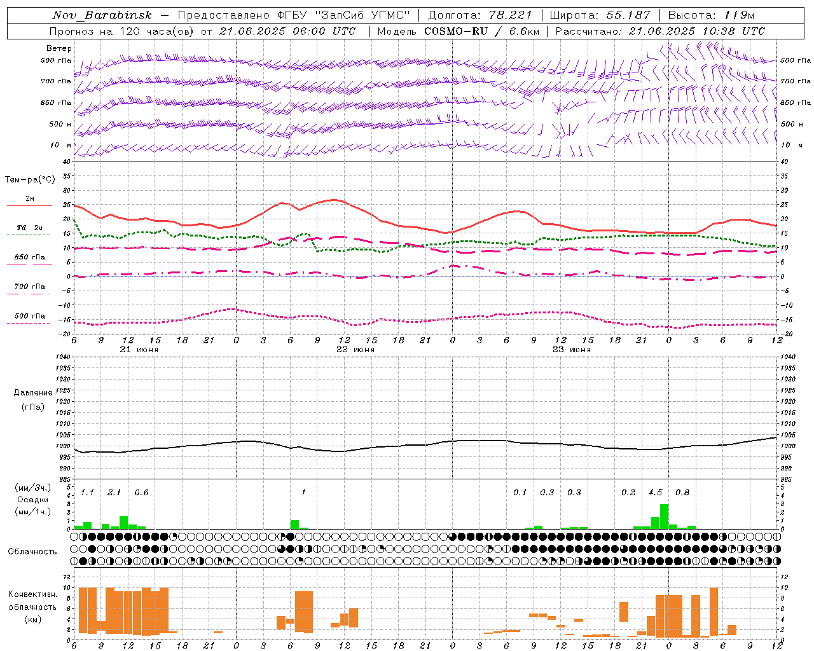Select 'Рассчитано: 21.06.2025 10:38 UTC' timestamp
814x651 pixels.
(x=660, y=31)
